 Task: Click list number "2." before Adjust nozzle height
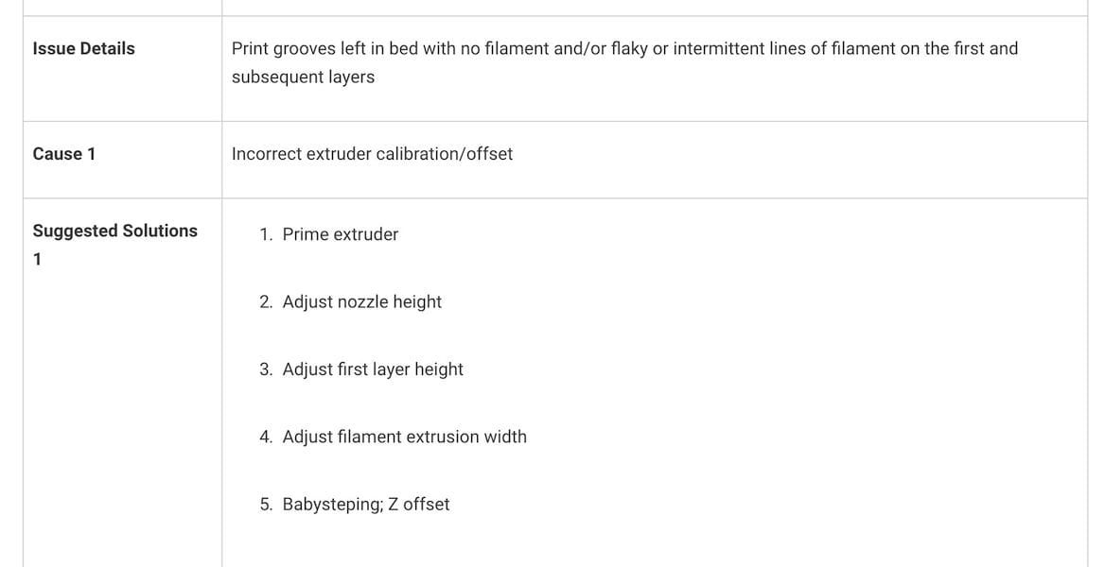pos(266,302)
